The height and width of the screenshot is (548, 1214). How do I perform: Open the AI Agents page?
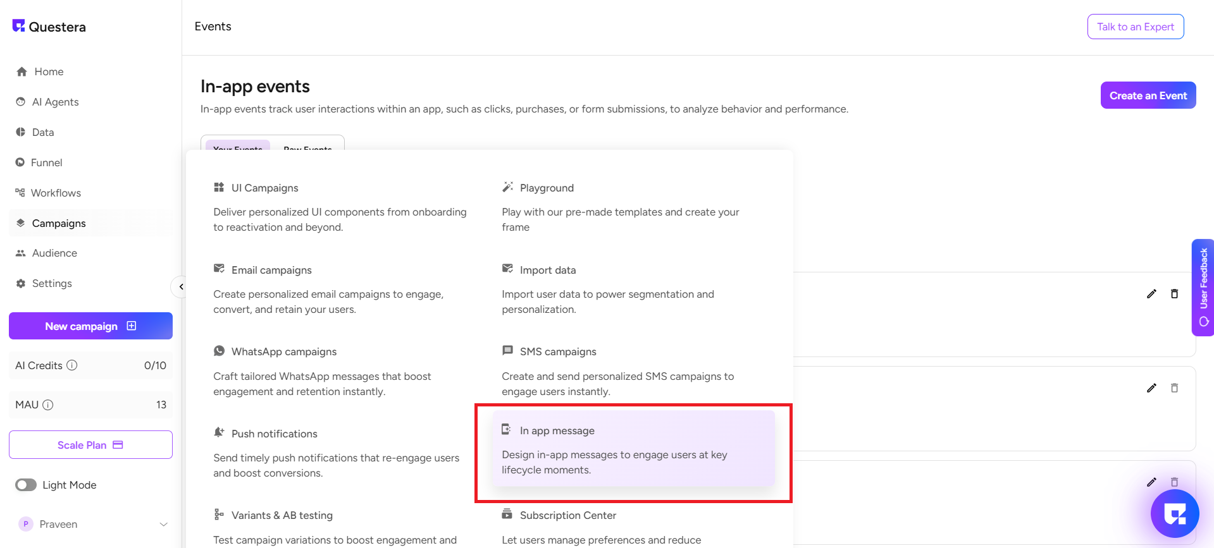pyautogui.click(x=55, y=102)
